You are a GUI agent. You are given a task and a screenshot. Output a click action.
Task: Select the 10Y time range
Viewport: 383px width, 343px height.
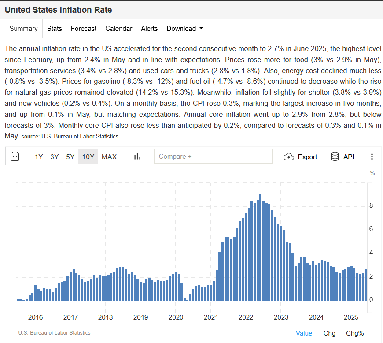coord(88,157)
